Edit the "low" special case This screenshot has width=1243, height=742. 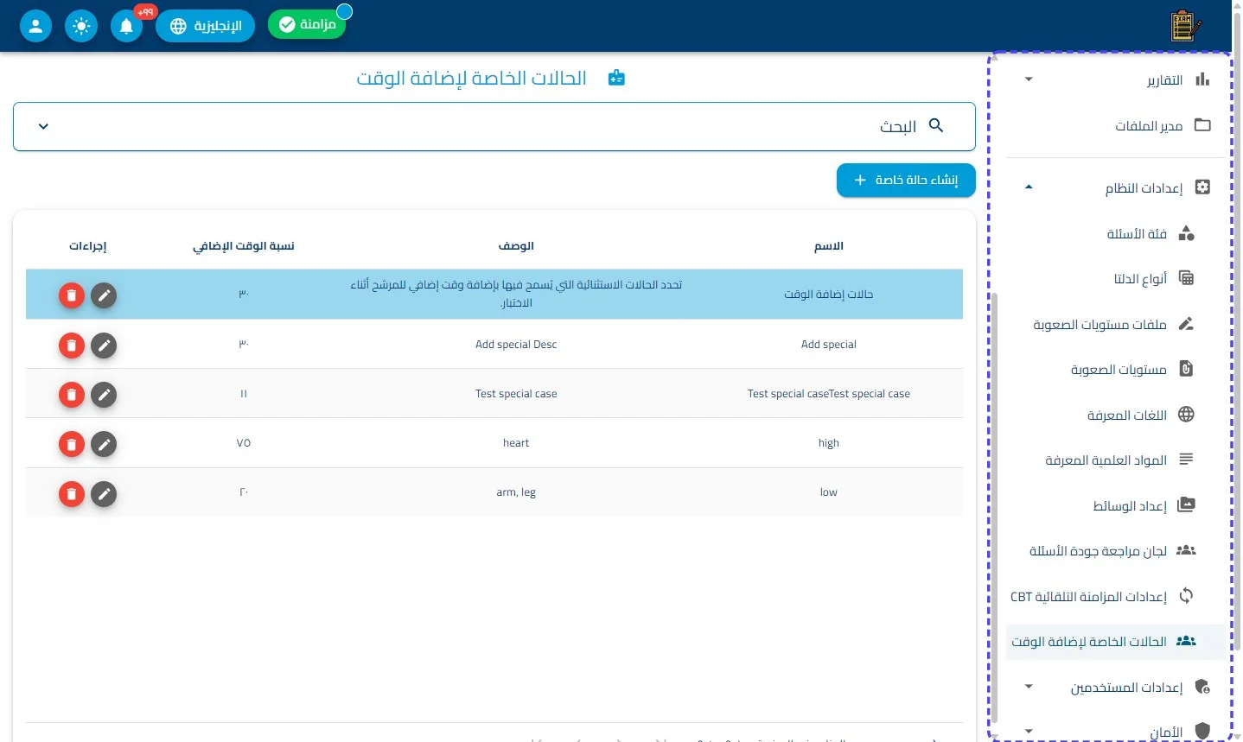(104, 494)
